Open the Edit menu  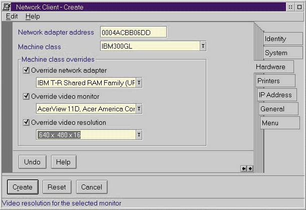click(x=12, y=16)
